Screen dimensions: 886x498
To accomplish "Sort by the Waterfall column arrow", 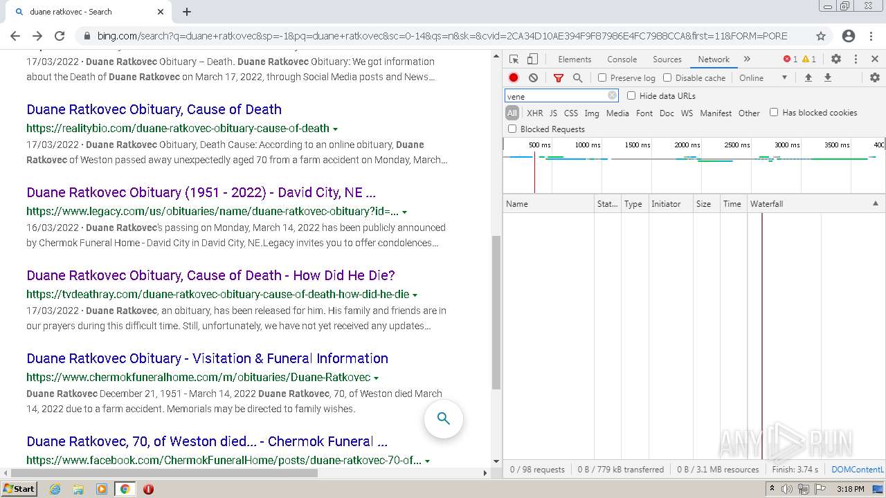I will coord(875,204).
